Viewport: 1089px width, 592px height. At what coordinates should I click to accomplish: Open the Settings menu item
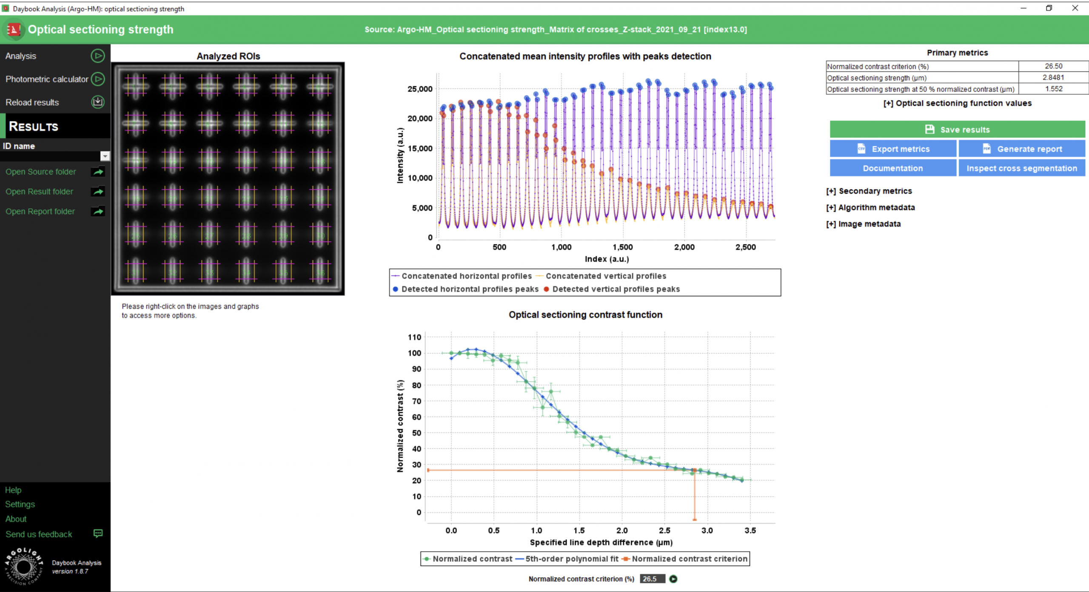[x=20, y=504]
